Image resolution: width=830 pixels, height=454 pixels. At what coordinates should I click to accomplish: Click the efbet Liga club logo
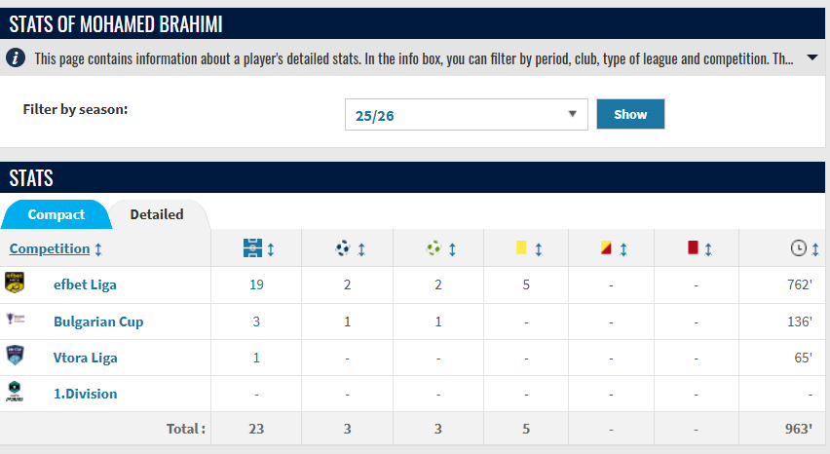pyautogui.click(x=16, y=284)
